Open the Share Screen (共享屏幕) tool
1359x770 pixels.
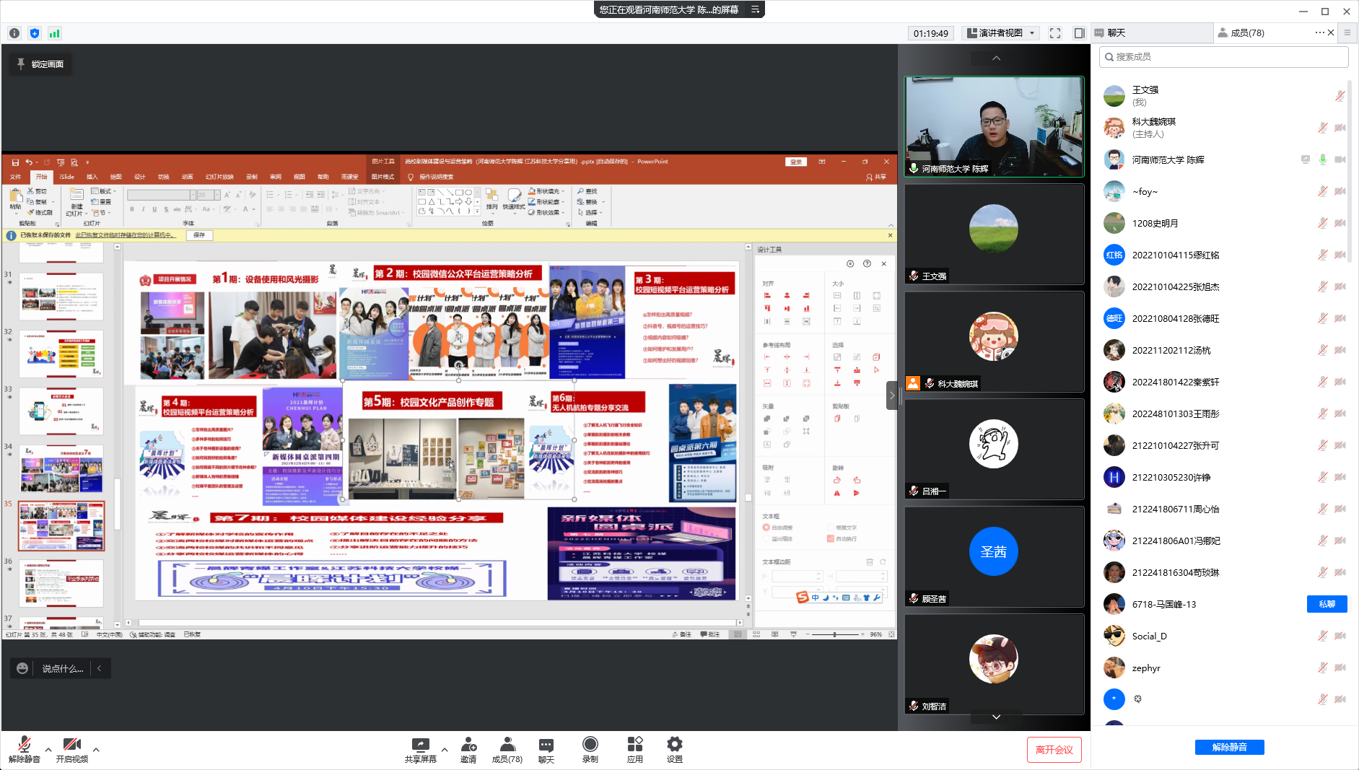[420, 749]
